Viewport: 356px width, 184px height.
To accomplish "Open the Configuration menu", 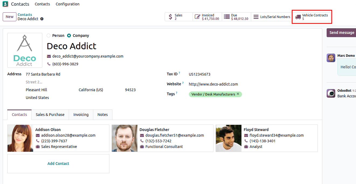I will pyautogui.click(x=67, y=4).
